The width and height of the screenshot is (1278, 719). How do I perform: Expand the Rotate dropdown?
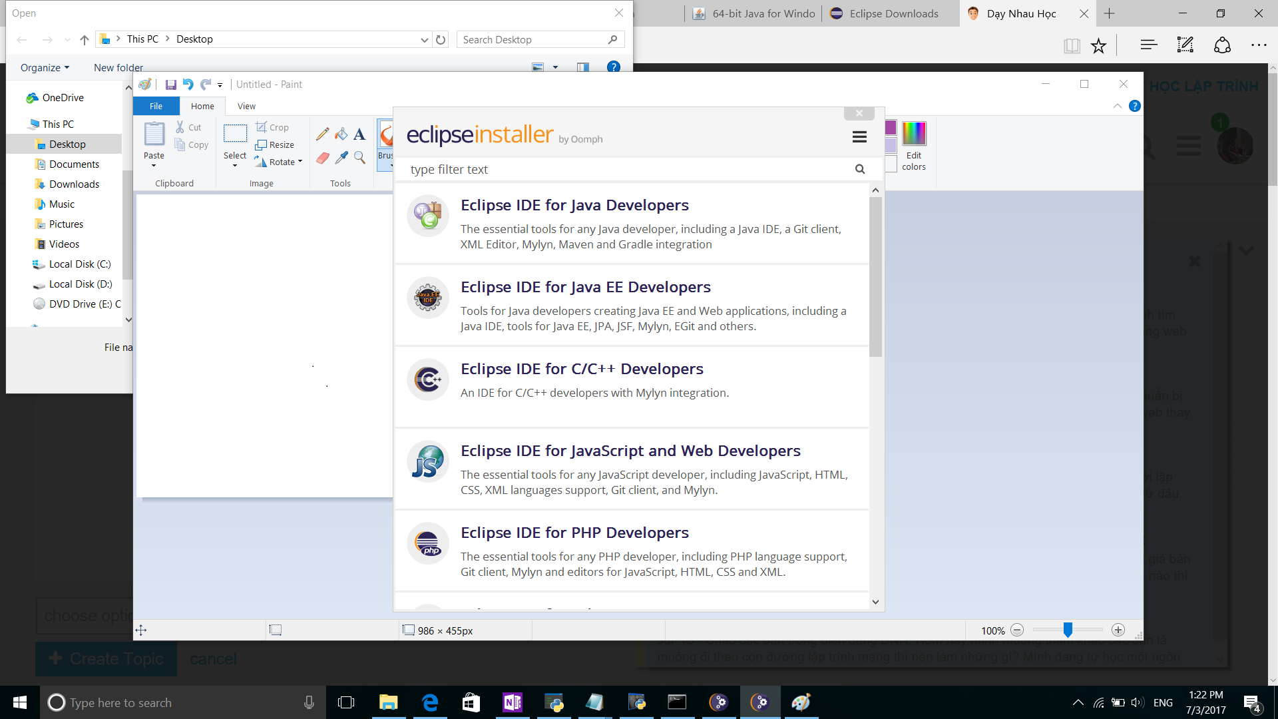pyautogui.click(x=300, y=162)
